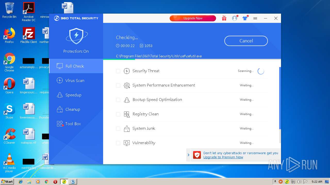The height and width of the screenshot is (185, 330).
Task: Open Skype desktop shortcut
Action: click(9, 111)
